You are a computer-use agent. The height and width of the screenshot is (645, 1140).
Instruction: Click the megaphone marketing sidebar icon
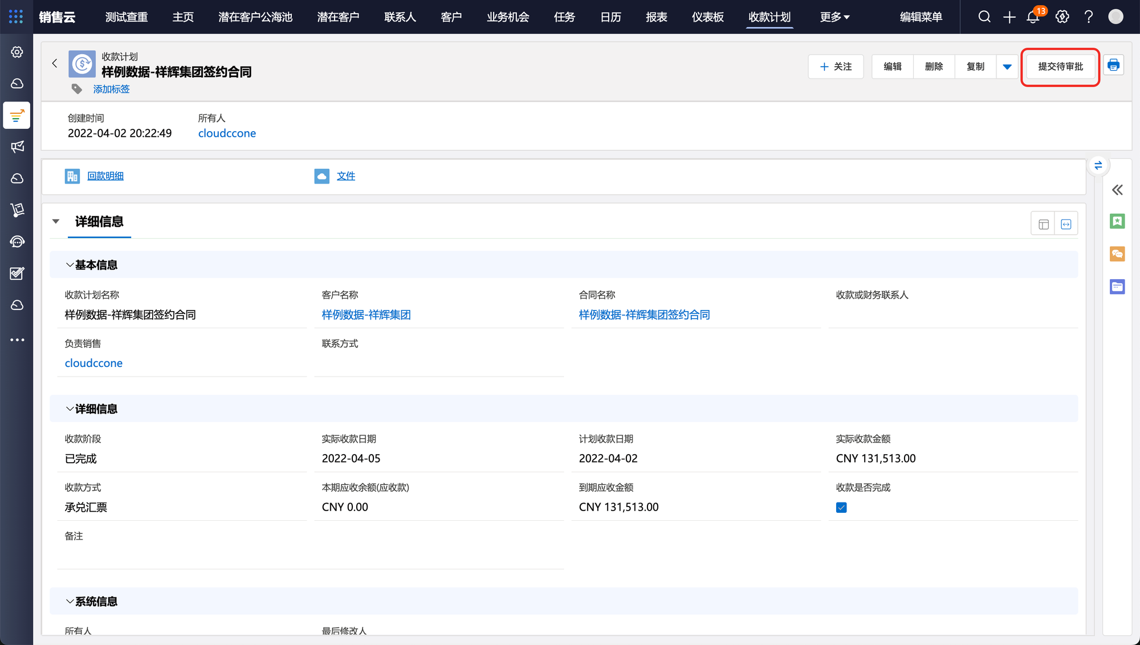[x=17, y=147]
